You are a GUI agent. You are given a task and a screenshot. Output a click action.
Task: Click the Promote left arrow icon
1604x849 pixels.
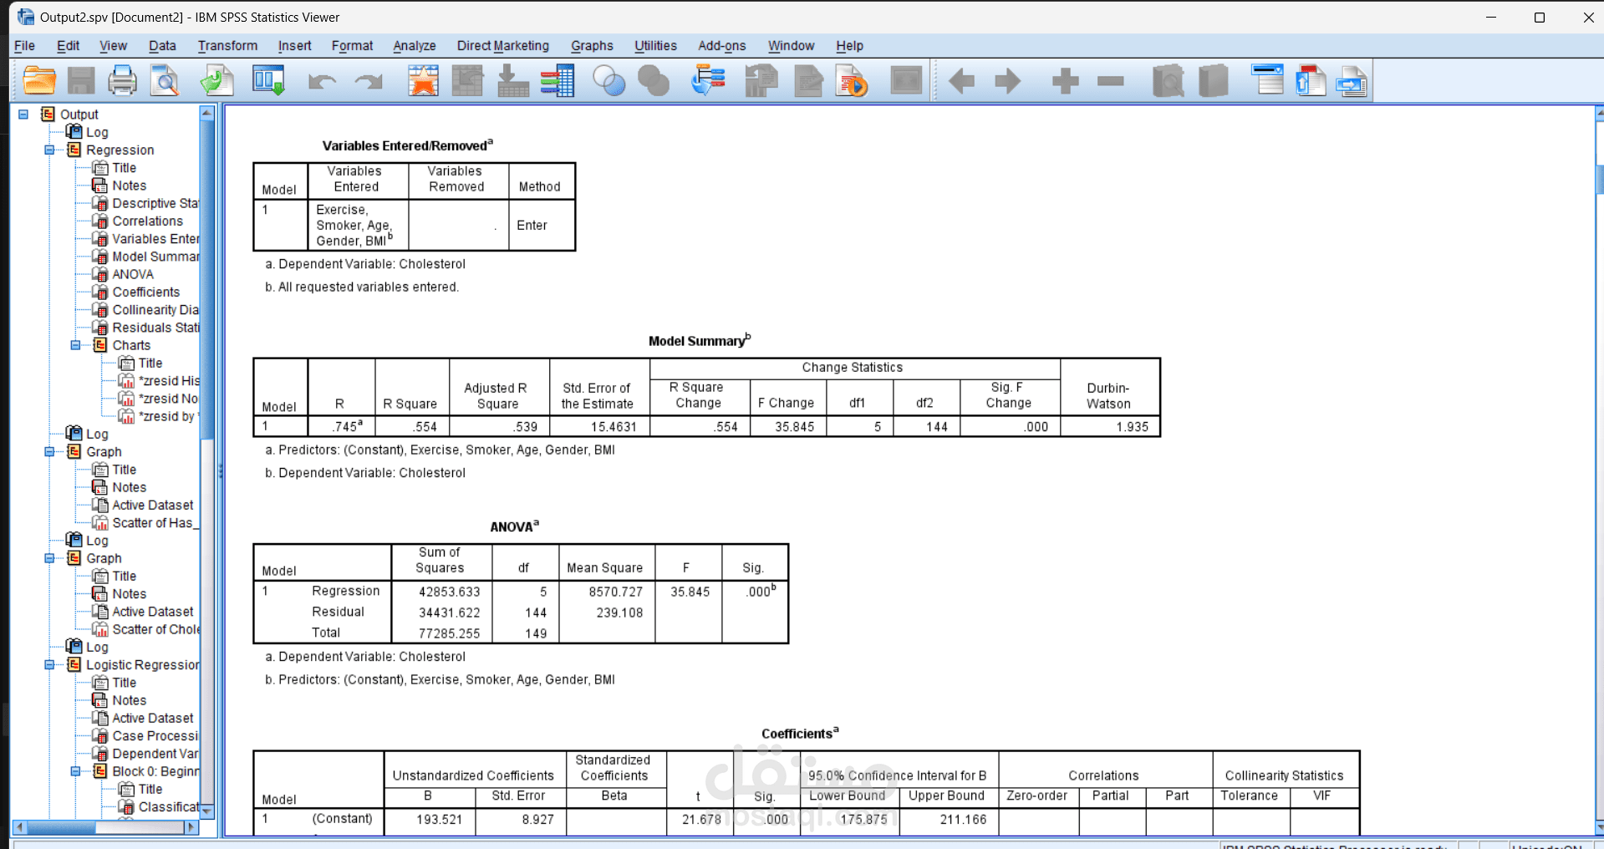tap(962, 81)
